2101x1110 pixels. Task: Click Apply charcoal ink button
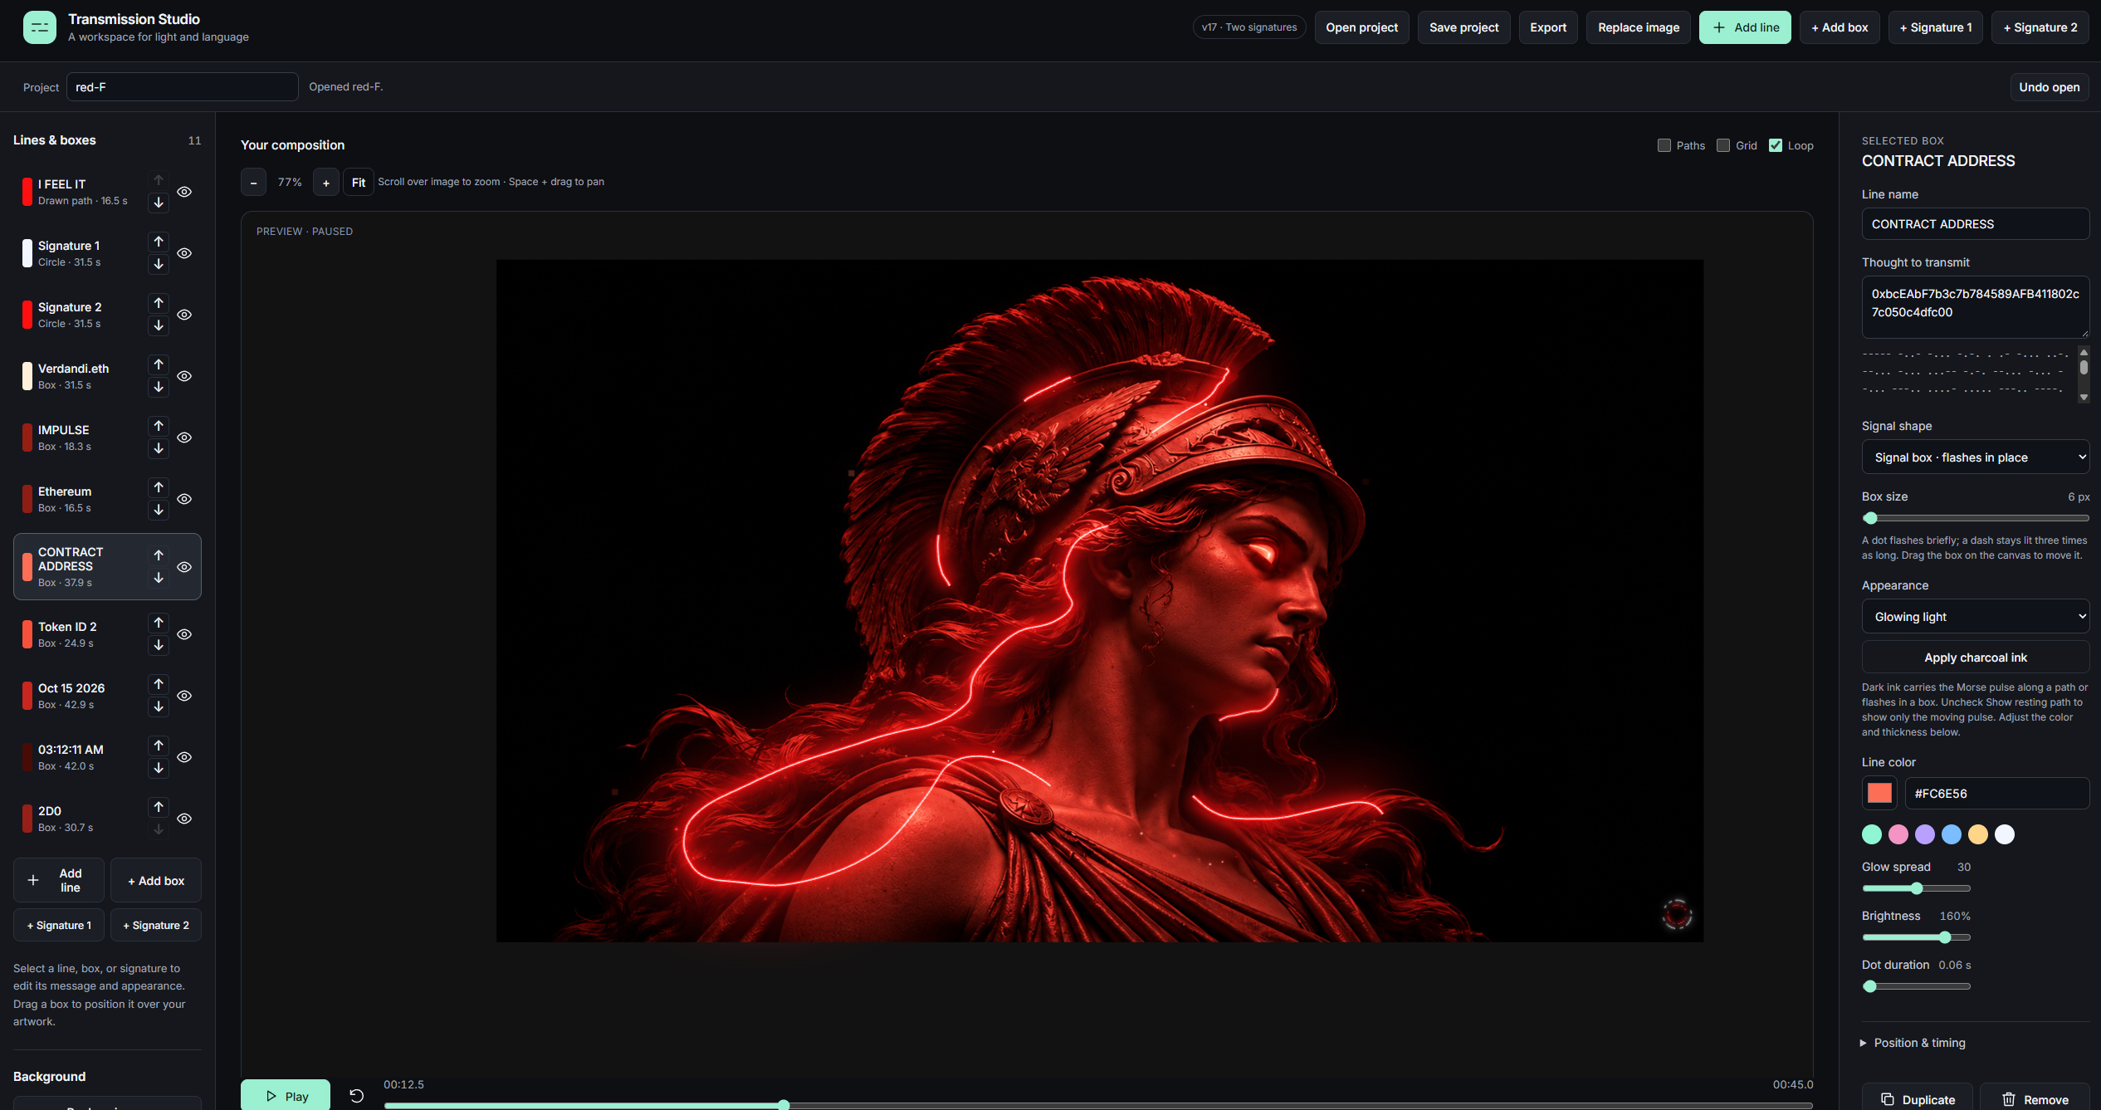pos(1975,658)
